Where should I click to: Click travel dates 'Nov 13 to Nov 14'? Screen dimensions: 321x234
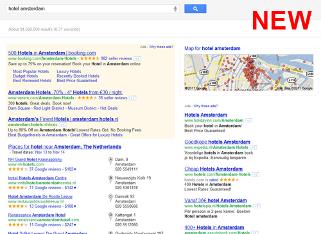50,152
